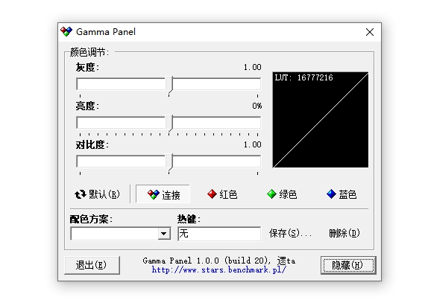428x300 pixels.
Task: Click the 对比度 value 1.00 text
Action: tap(253, 144)
